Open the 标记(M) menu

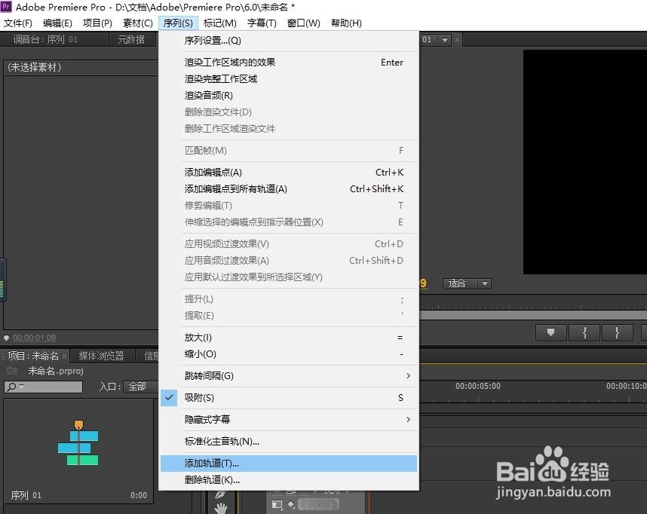pos(220,23)
